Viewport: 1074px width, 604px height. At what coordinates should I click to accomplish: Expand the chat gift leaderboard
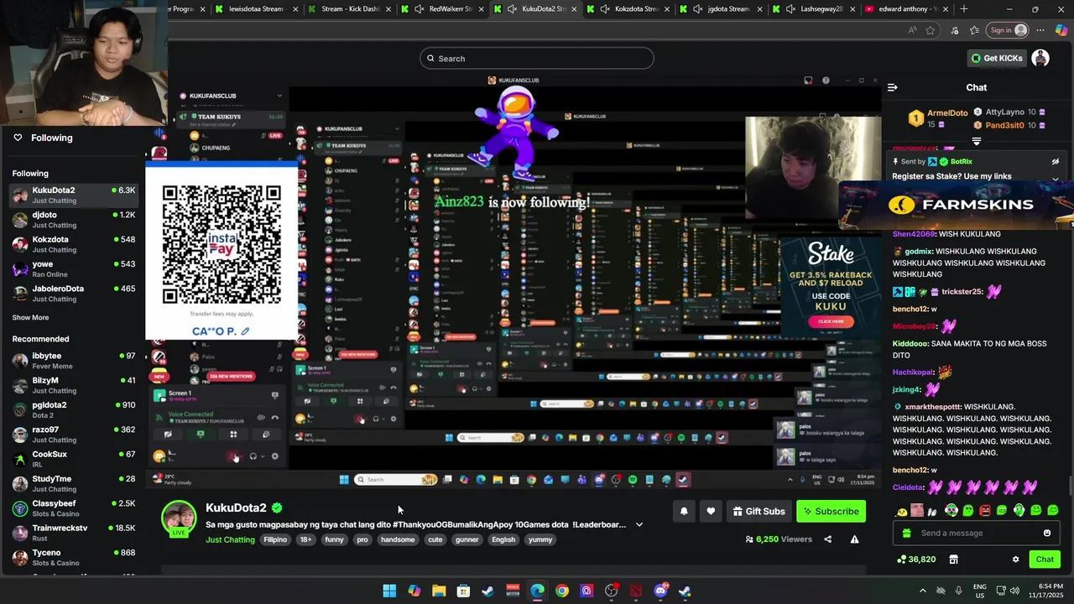pyautogui.click(x=977, y=141)
